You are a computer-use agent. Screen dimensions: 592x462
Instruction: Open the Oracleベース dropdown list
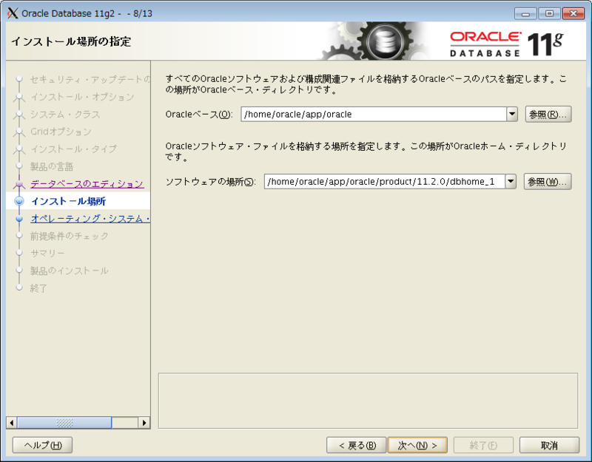(511, 114)
